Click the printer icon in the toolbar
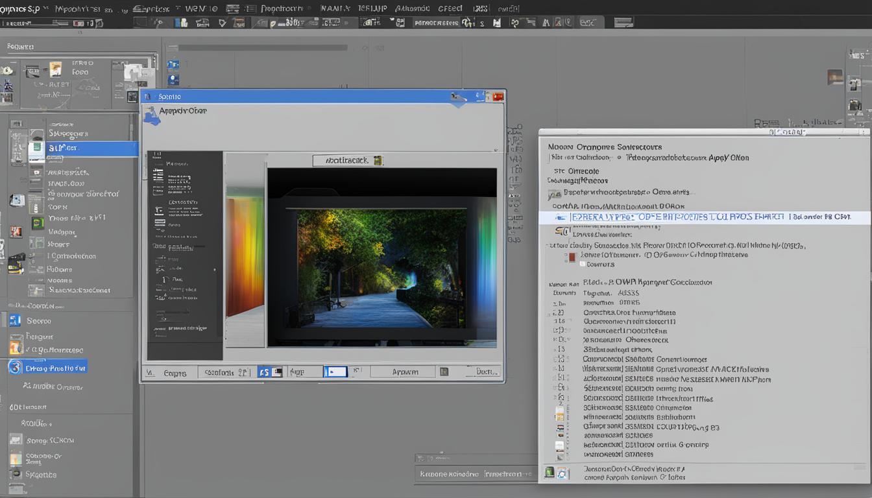Viewport: 872px width, 498px height. (202, 22)
